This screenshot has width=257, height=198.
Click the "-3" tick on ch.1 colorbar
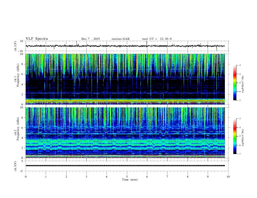(x=239, y=65)
